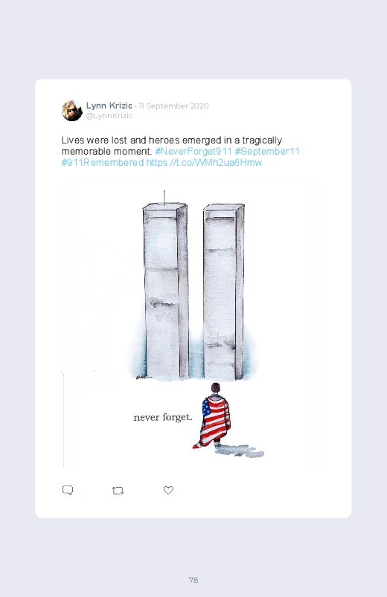Click page number 78 at the bottom
Image resolution: width=387 pixels, height=597 pixels.
coord(193,580)
